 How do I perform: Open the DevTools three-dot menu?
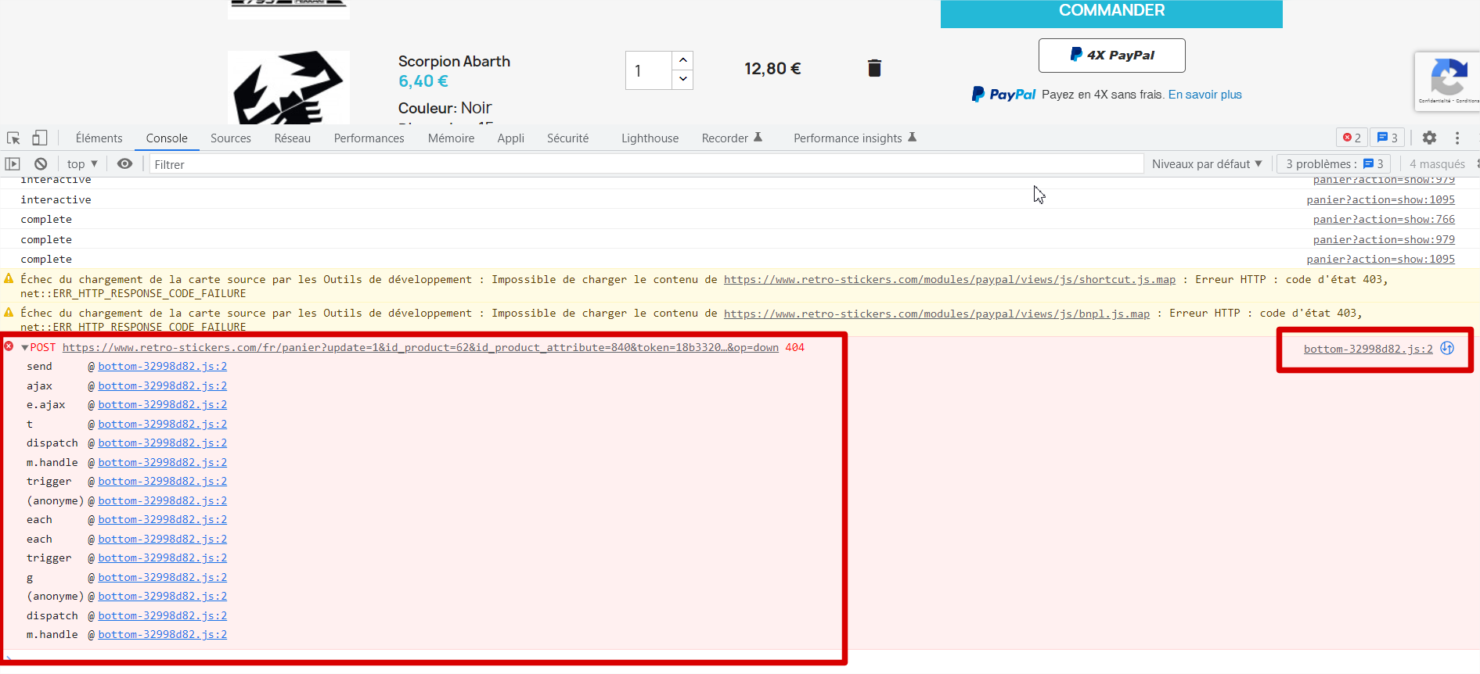point(1457,138)
